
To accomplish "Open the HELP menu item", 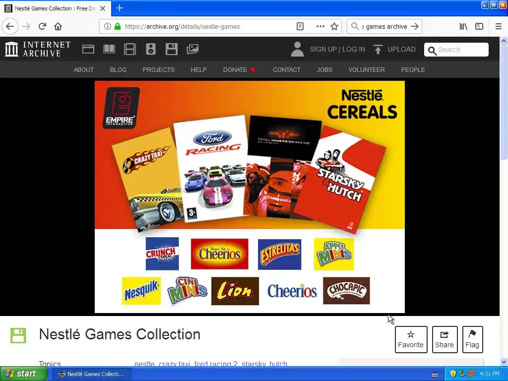I will tap(198, 69).
